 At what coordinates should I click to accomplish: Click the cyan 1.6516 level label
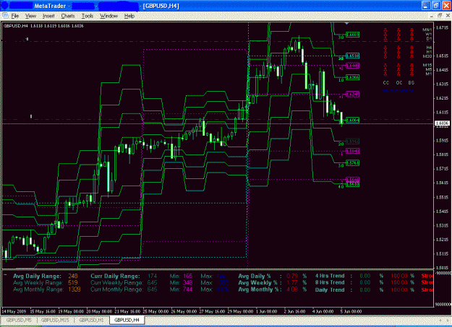pyautogui.click(x=352, y=56)
